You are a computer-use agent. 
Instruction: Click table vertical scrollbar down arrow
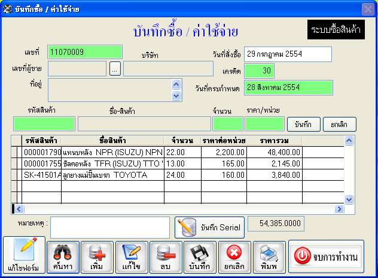(350, 199)
